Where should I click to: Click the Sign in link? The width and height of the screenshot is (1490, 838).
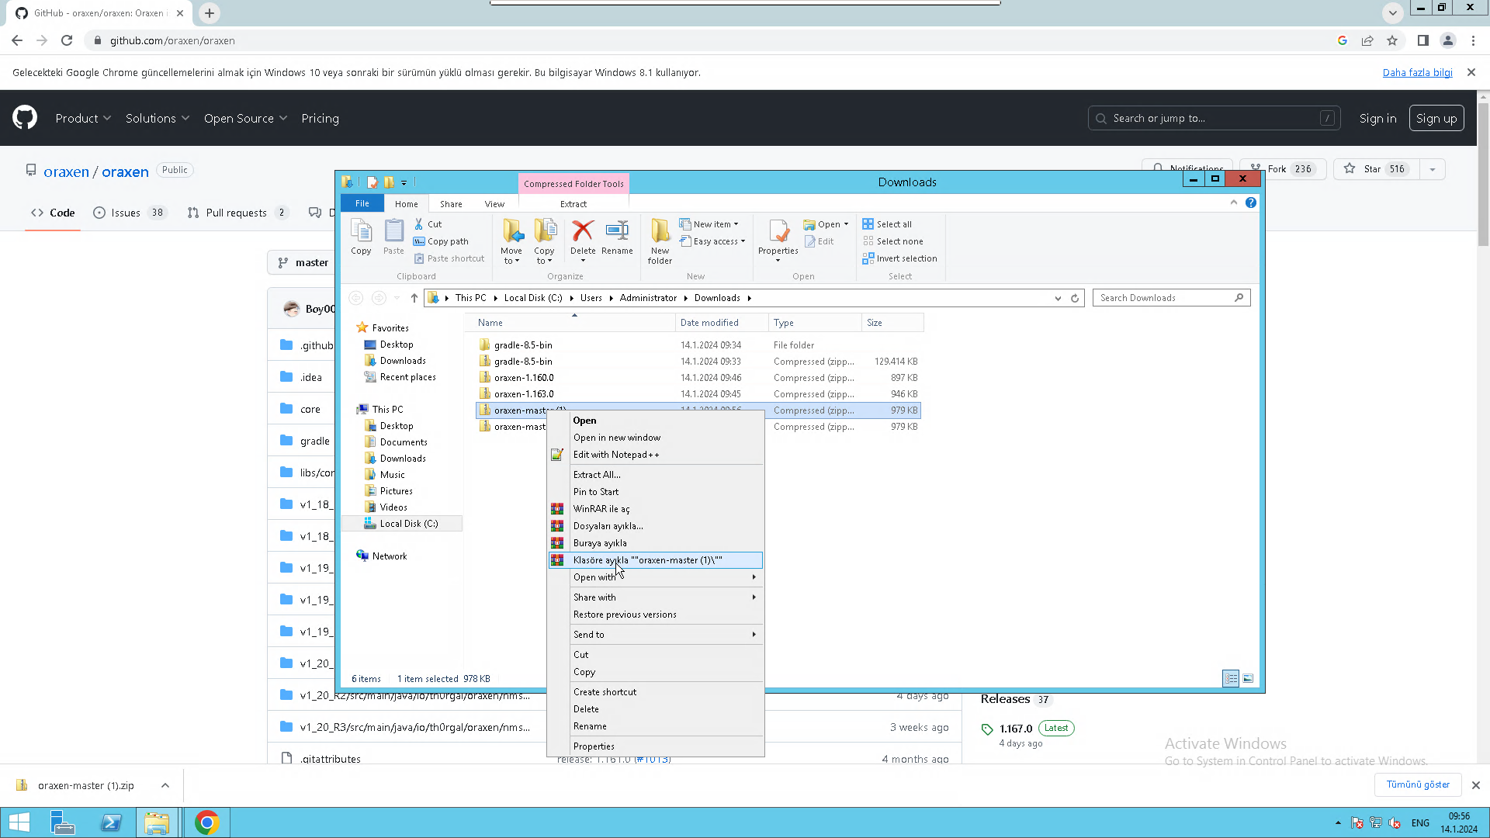(x=1377, y=118)
